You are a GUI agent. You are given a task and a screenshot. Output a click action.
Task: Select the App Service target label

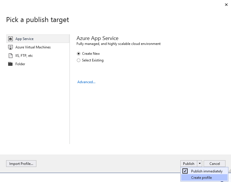click(24, 39)
